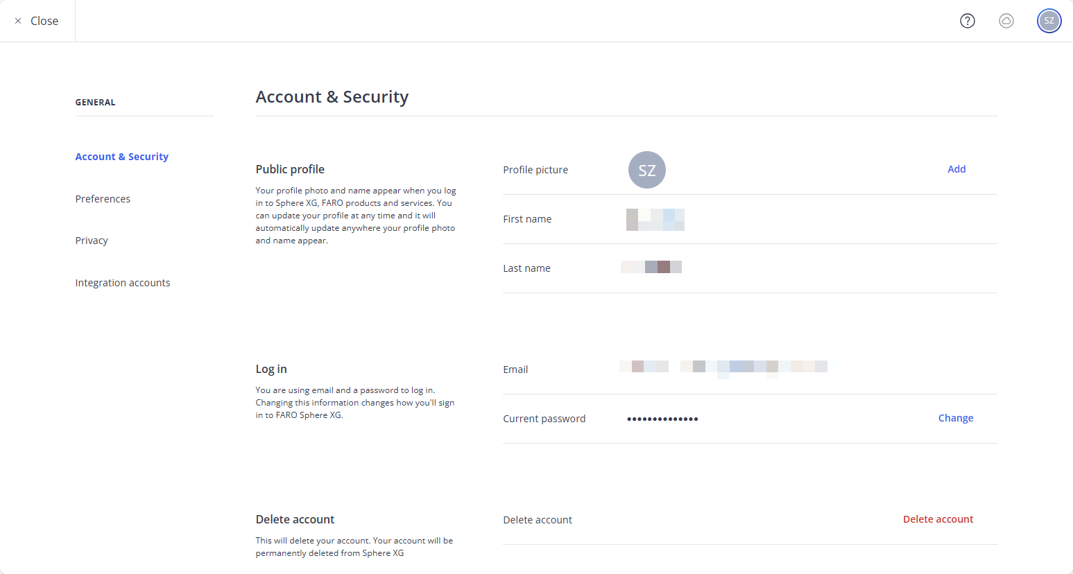Open the help question mark icon
1073x574 pixels.
pos(967,21)
